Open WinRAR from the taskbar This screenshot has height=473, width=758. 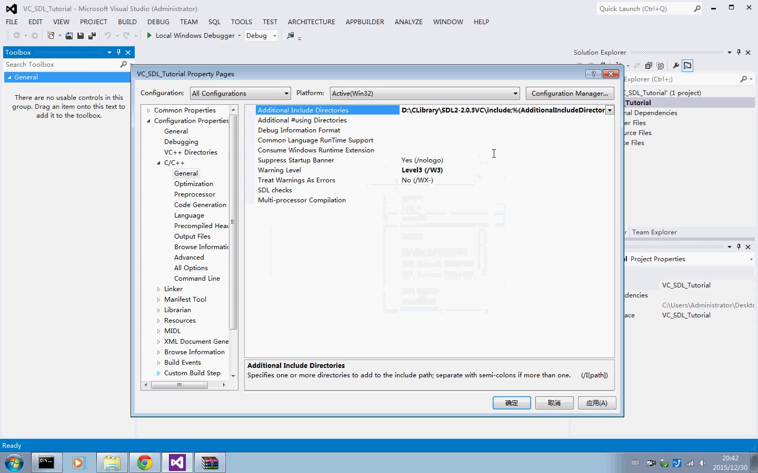(210, 463)
